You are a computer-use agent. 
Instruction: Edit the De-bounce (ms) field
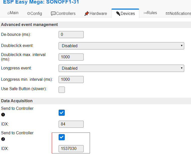tap(71, 35)
